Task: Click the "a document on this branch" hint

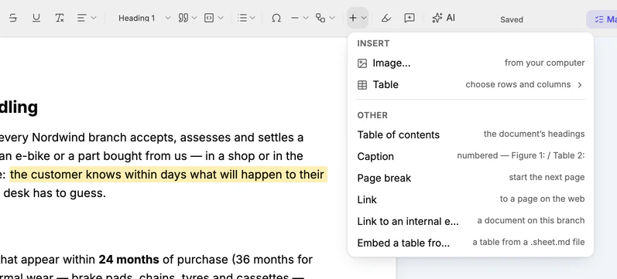Action: (531, 220)
